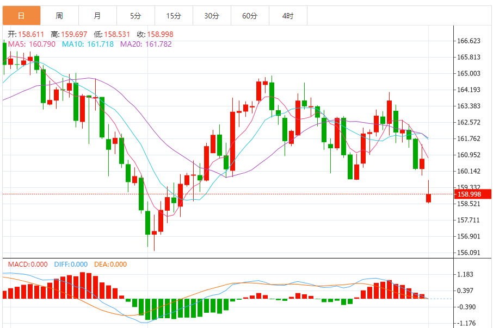Viewport: 493px width, 328px height.
Task: Click the MA10: 161.718 indicator label
Action: tap(88, 44)
